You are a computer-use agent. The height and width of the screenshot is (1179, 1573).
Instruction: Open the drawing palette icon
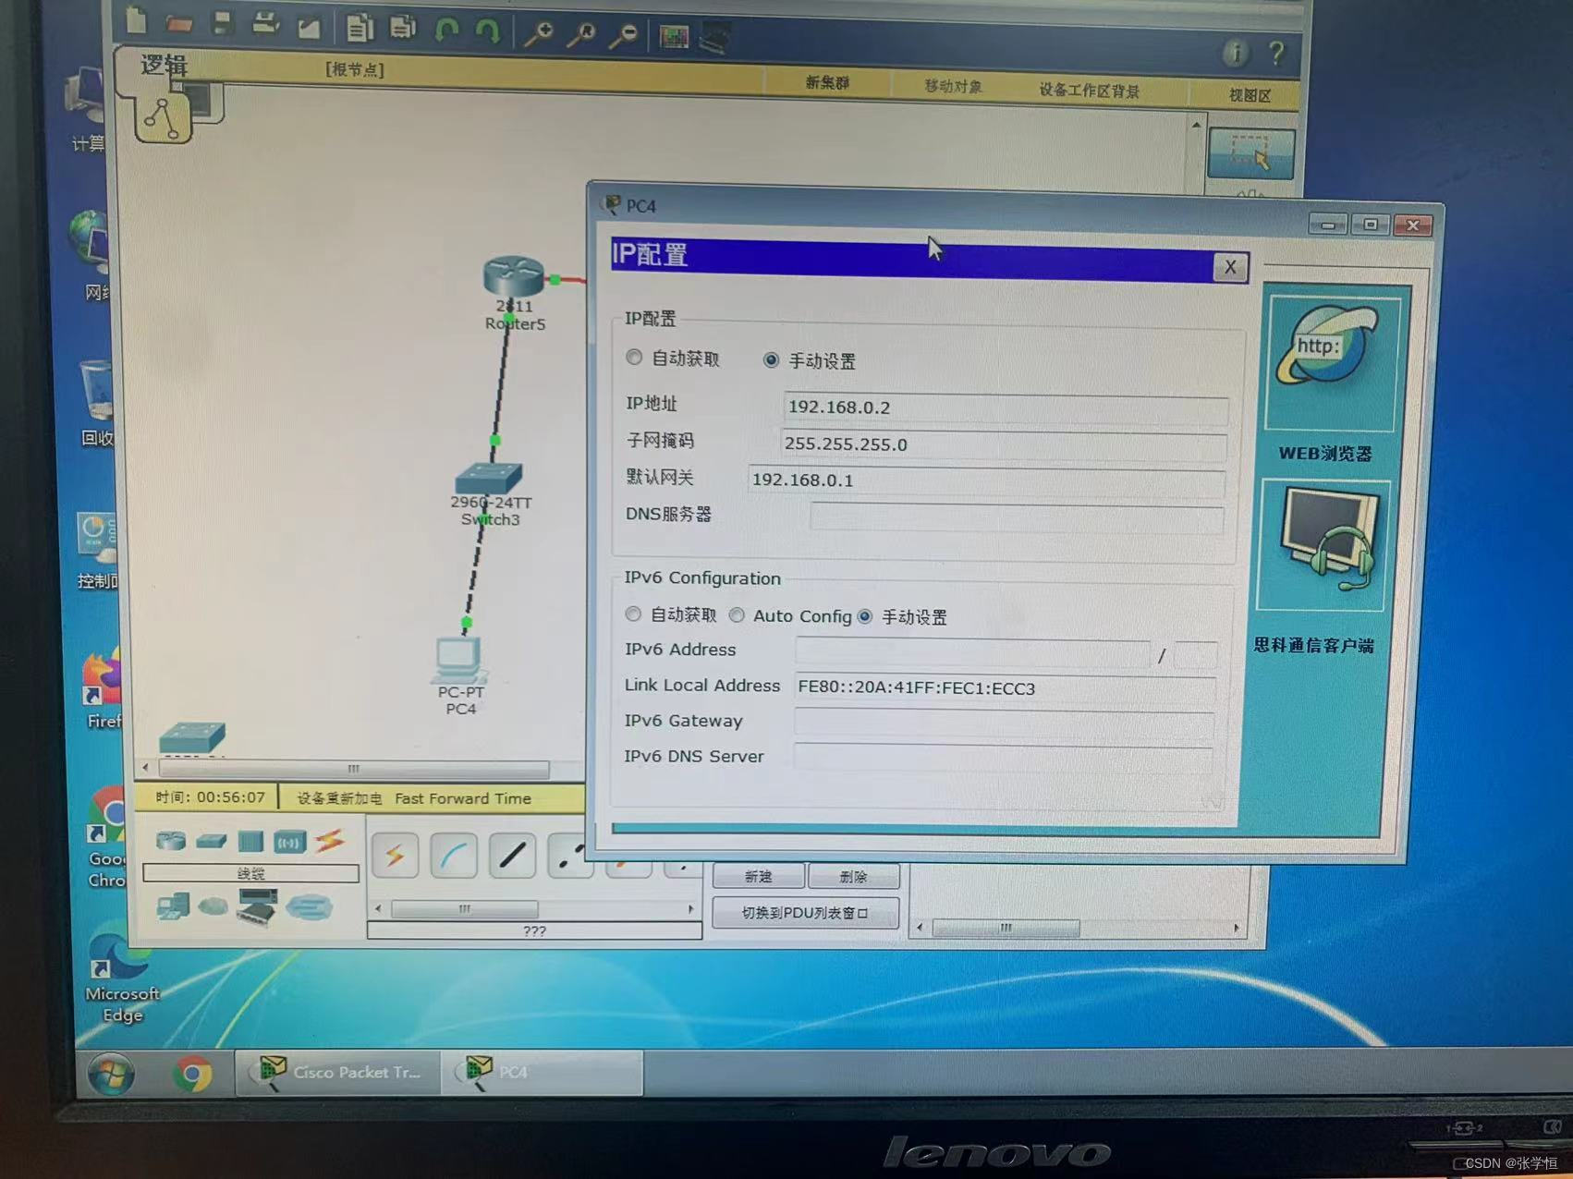[x=674, y=37]
